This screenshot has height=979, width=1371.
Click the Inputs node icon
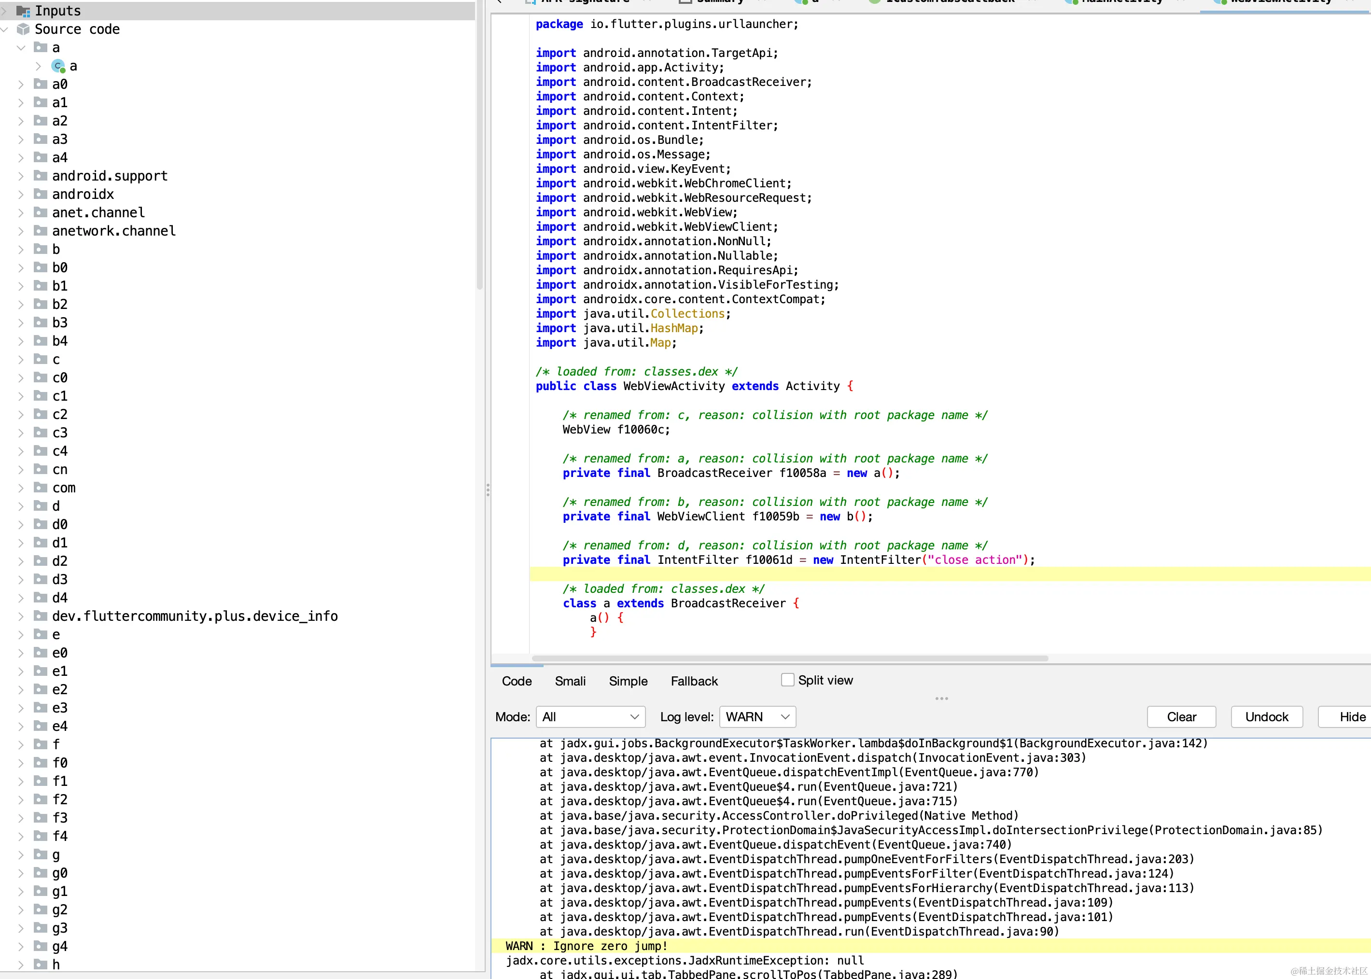pos(23,11)
